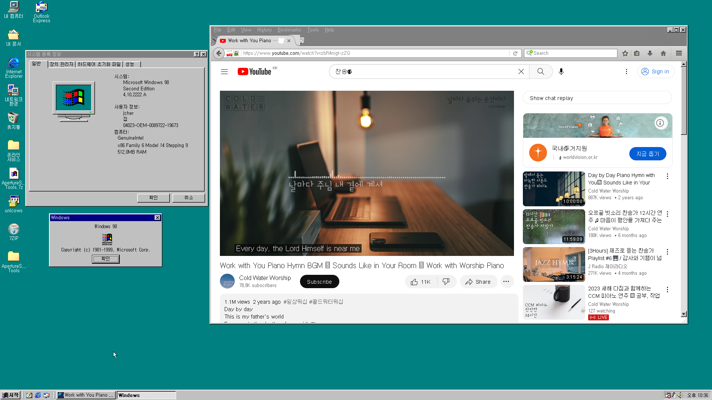
Task: Click Windows taskbar button
Action: [x=146, y=395]
